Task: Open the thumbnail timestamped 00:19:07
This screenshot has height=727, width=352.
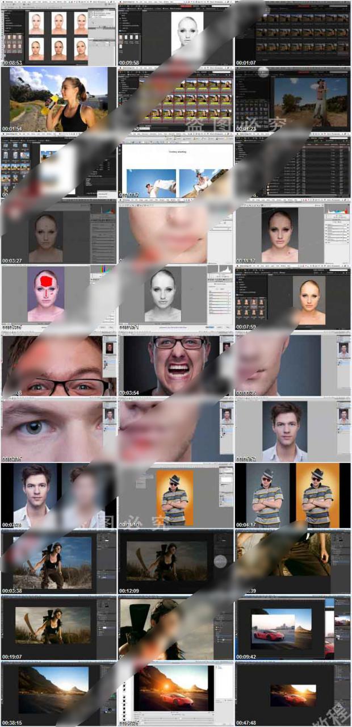Action: pyautogui.click(x=58, y=628)
